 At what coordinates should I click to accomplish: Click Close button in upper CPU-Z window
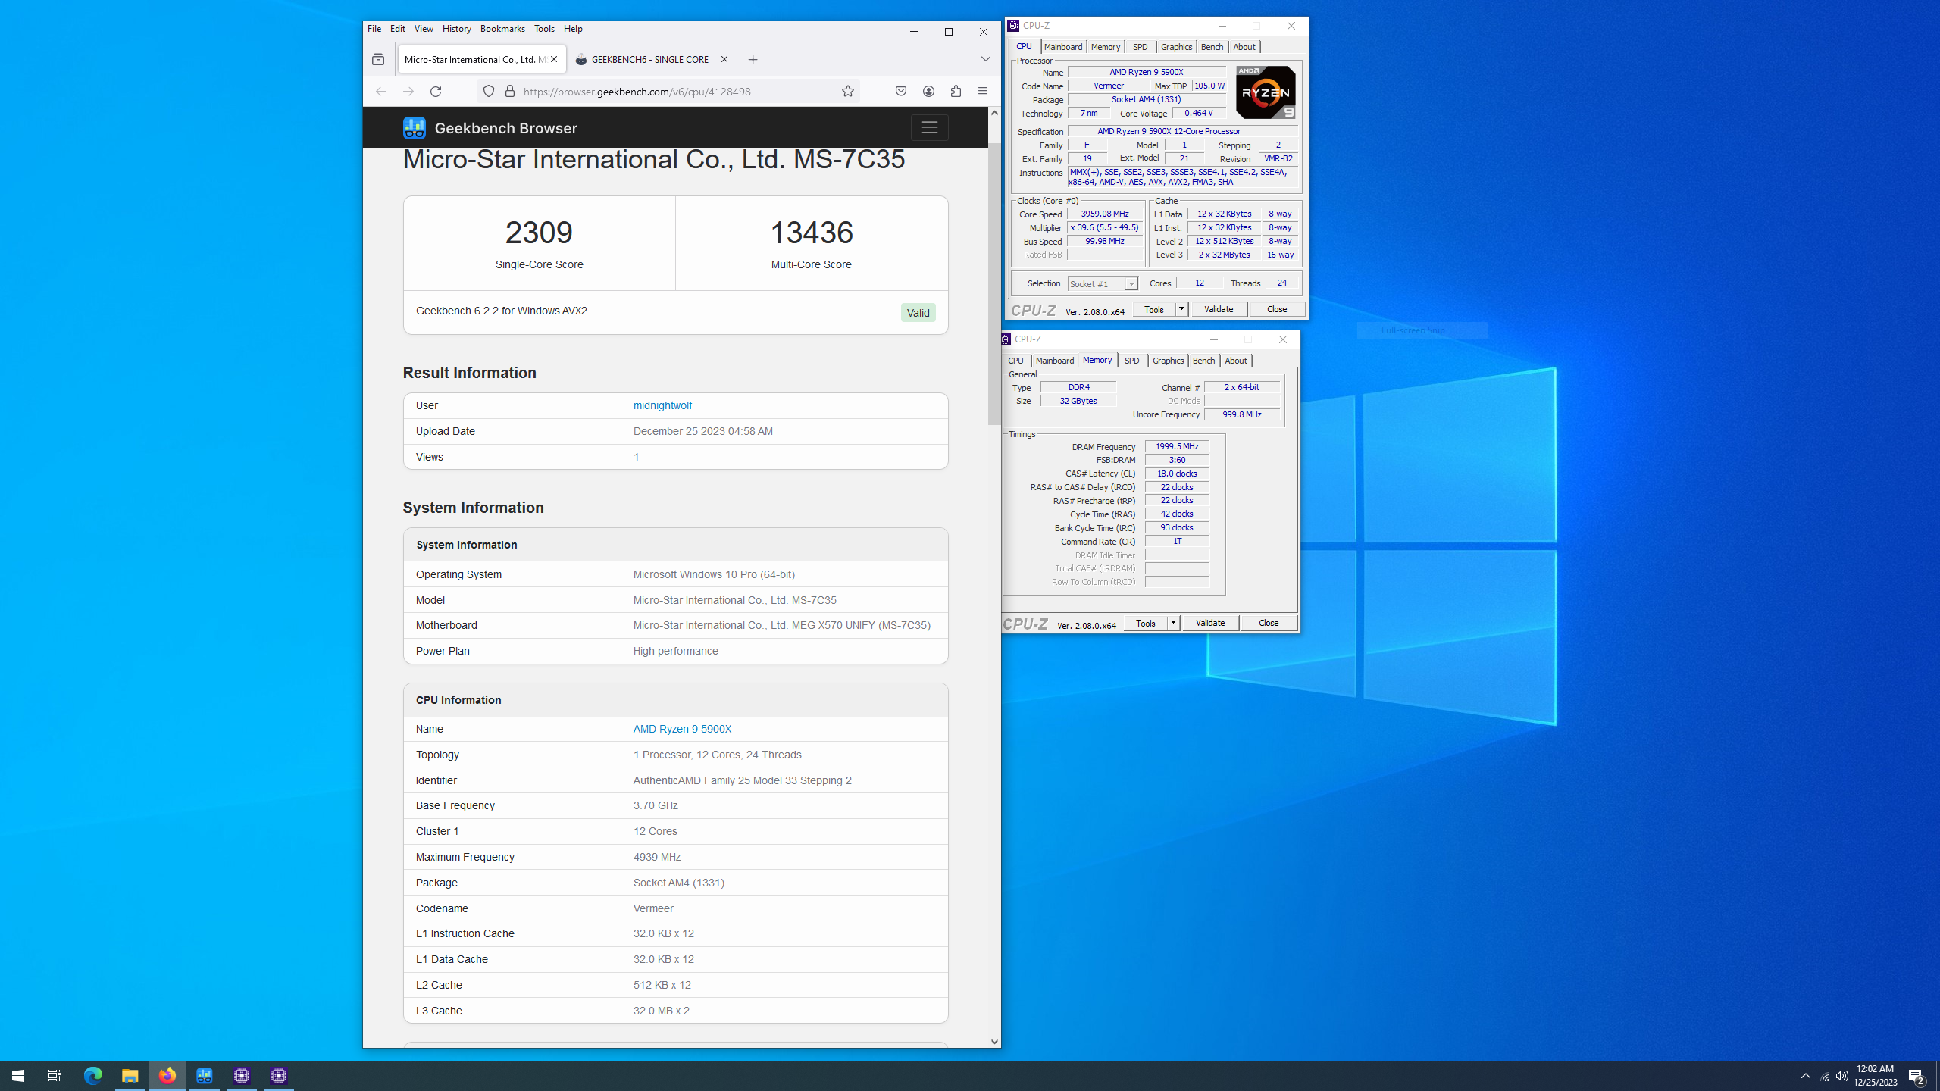1277,309
